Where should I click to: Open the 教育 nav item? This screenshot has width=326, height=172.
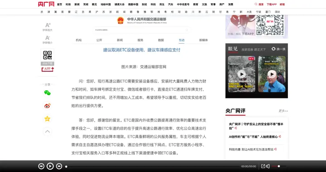(x=196, y=5)
